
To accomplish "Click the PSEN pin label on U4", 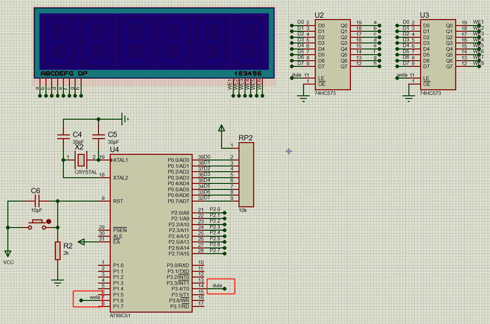I will tap(120, 230).
